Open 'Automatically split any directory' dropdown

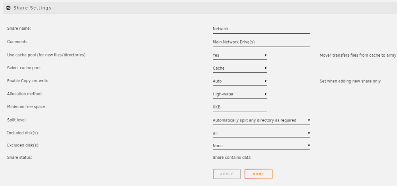261,120
